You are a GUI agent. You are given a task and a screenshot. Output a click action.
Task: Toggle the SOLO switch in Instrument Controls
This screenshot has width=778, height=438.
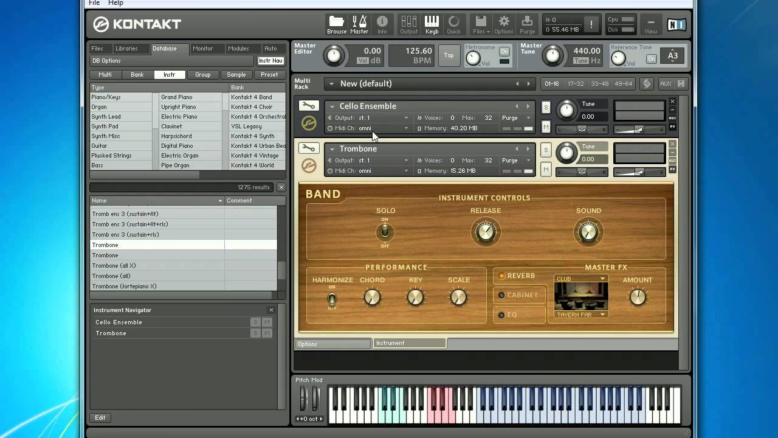[385, 232]
